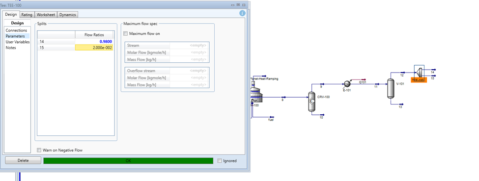Click the Flow Ratios column header
Screen dimensions: 479x181
click(x=94, y=35)
